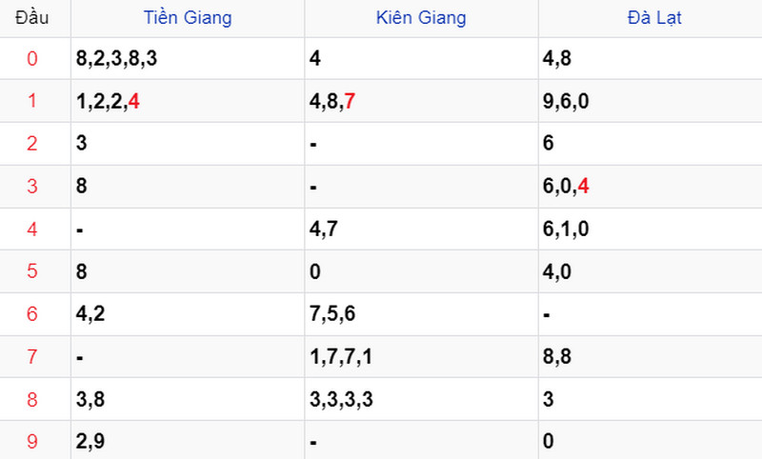
Task: Open the Tiền Giang column link
Action: pos(188,18)
